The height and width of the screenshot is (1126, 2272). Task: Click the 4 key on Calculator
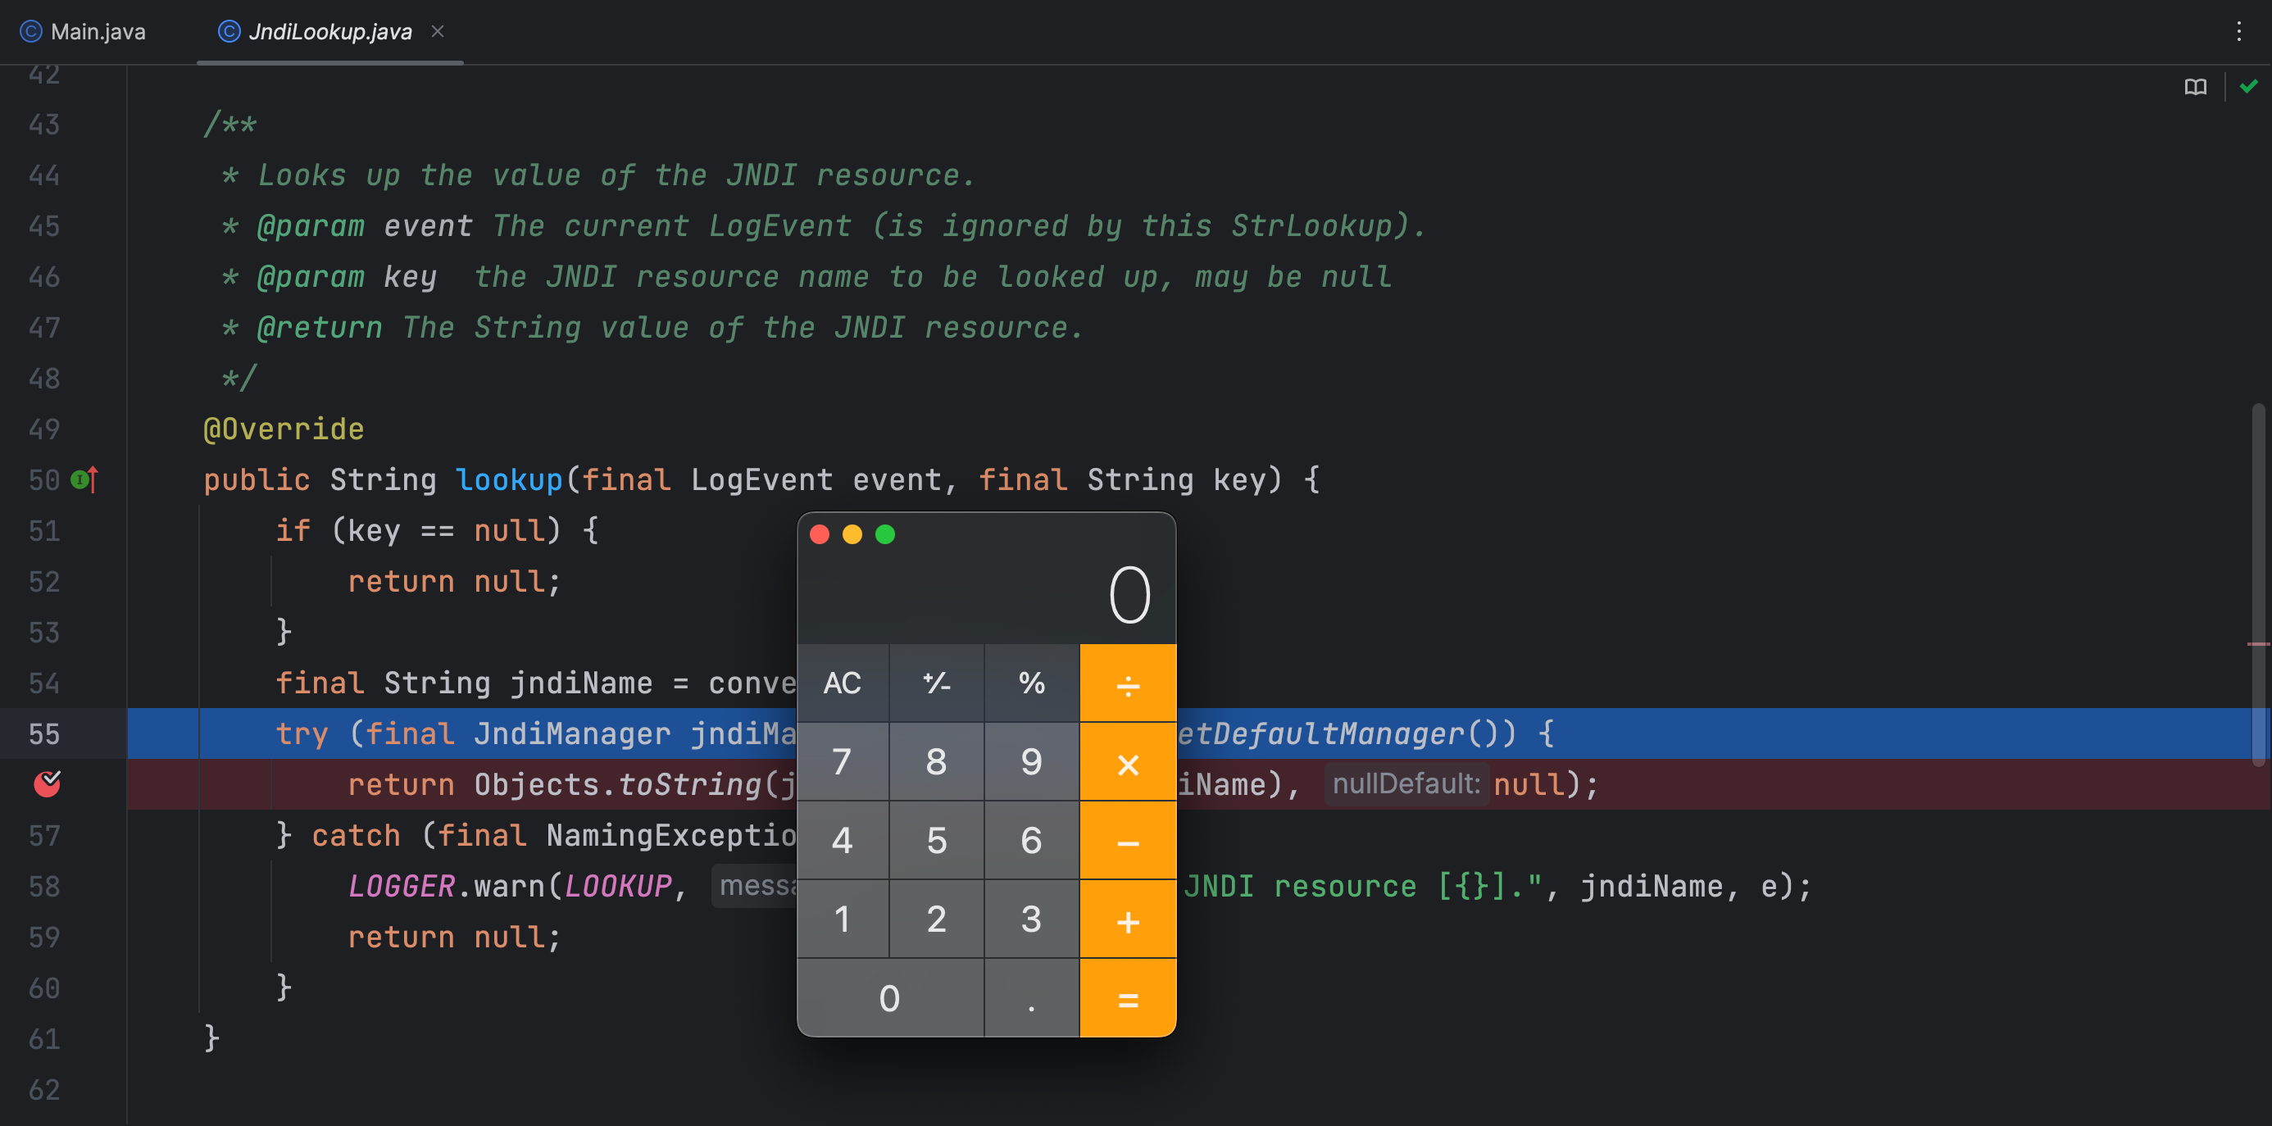(843, 840)
